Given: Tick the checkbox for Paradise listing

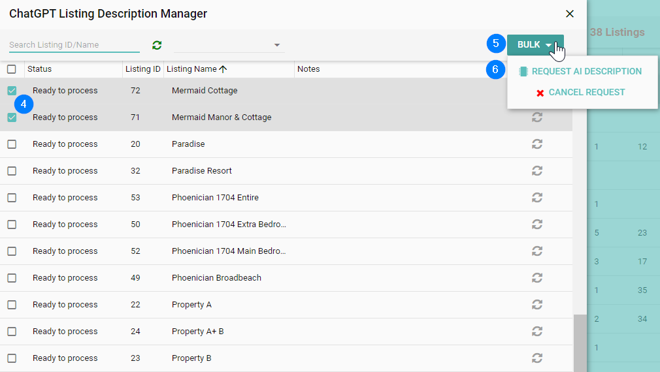Looking at the screenshot, I should click(12, 144).
